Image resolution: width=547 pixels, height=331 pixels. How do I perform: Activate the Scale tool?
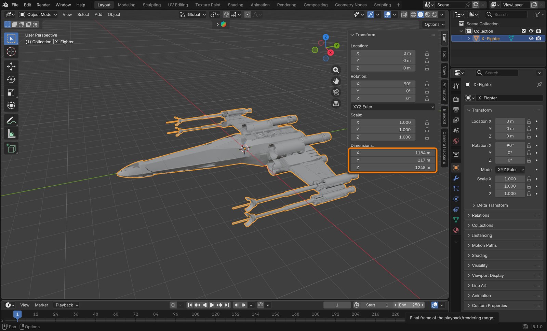pyautogui.click(x=11, y=92)
